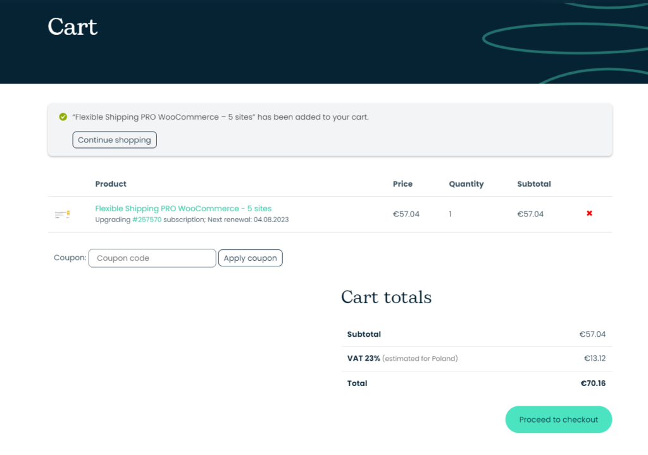Click the quantity value 1
This screenshot has height=455, width=648.
pyautogui.click(x=450, y=214)
